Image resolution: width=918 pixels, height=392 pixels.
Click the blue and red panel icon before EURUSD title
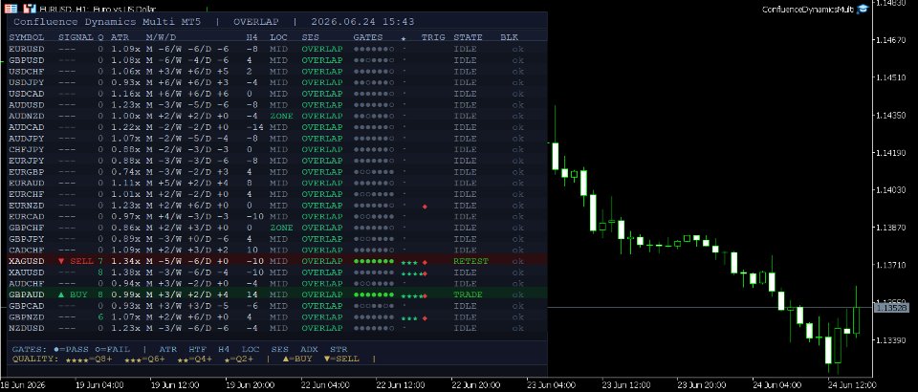pyautogui.click(x=29, y=9)
